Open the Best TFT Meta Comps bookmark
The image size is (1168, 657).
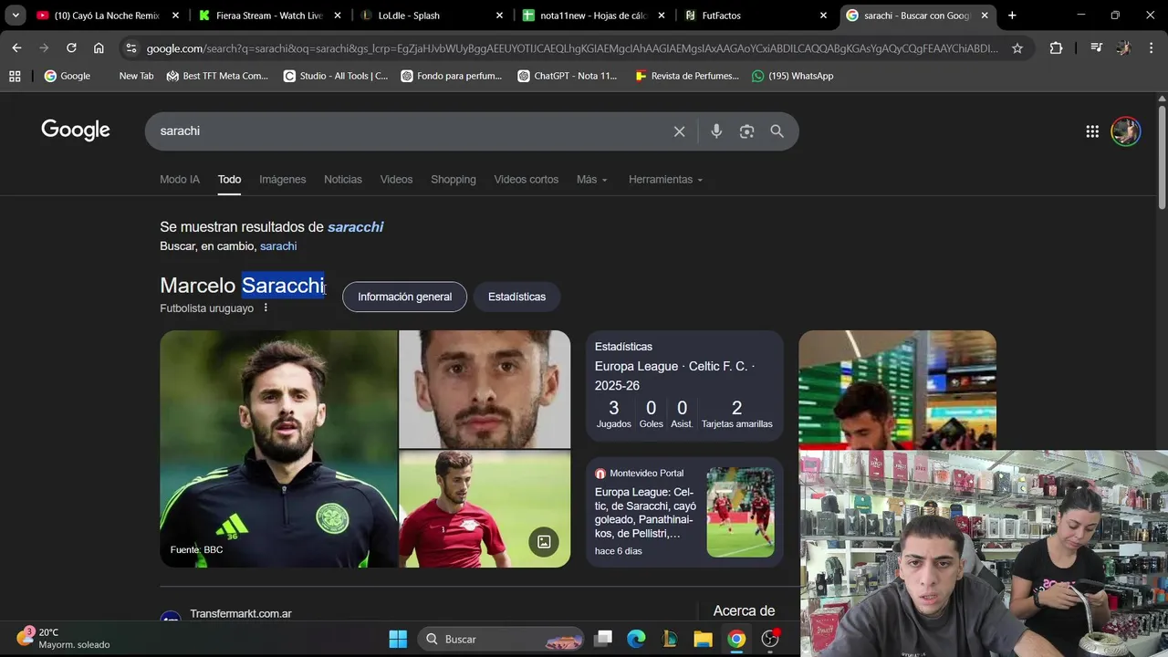[x=217, y=76]
